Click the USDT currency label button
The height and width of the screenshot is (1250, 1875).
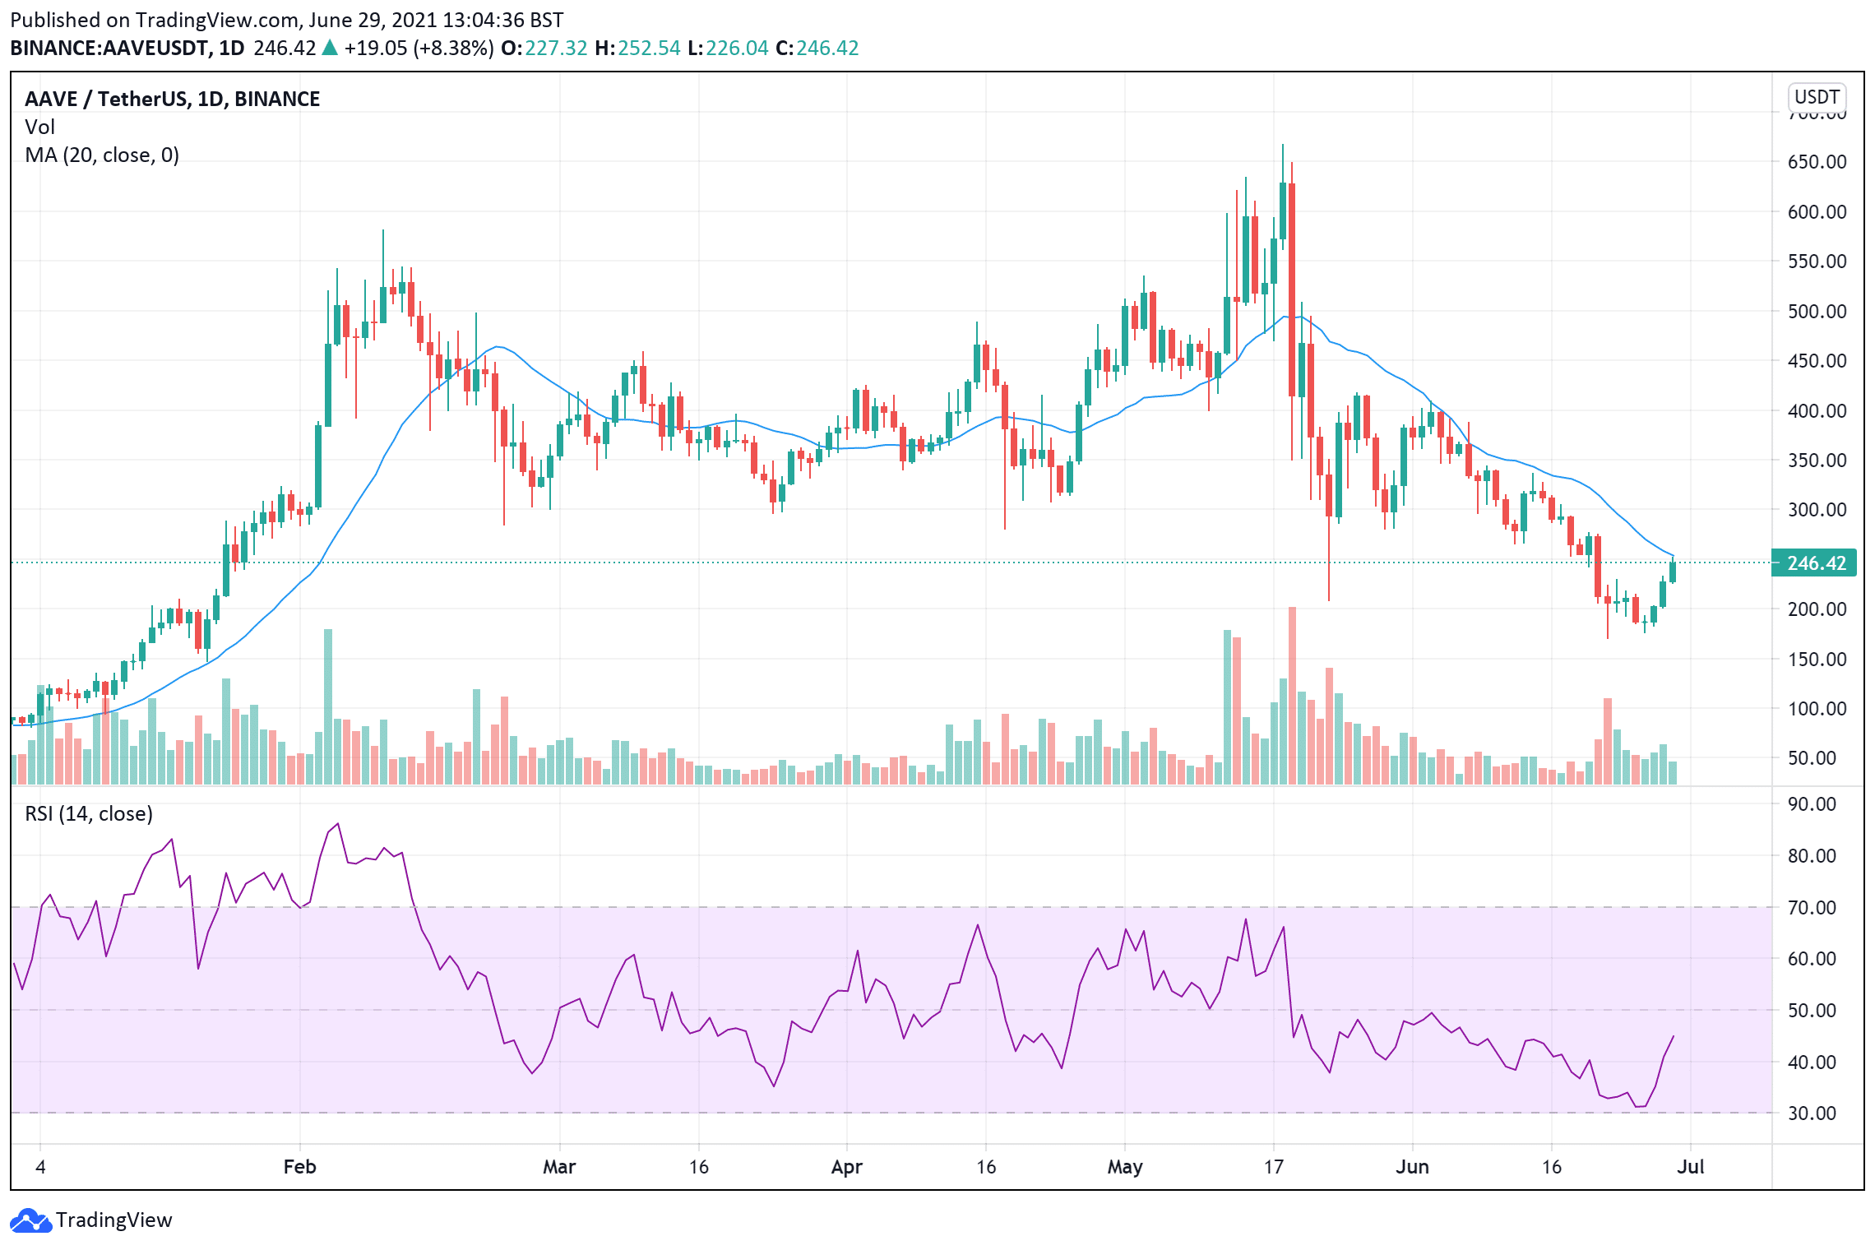pos(1817,97)
